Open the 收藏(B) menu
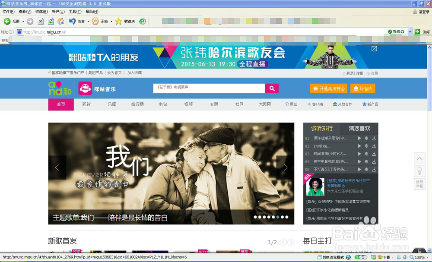Viewport: 432px width, 262px height. [41, 12]
